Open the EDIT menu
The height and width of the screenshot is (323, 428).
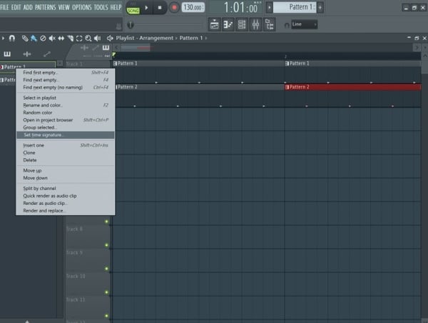pyautogui.click(x=16, y=7)
